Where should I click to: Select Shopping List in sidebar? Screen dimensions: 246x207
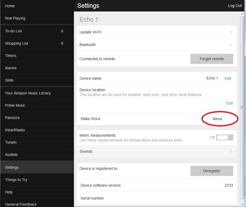pyautogui.click(x=17, y=43)
